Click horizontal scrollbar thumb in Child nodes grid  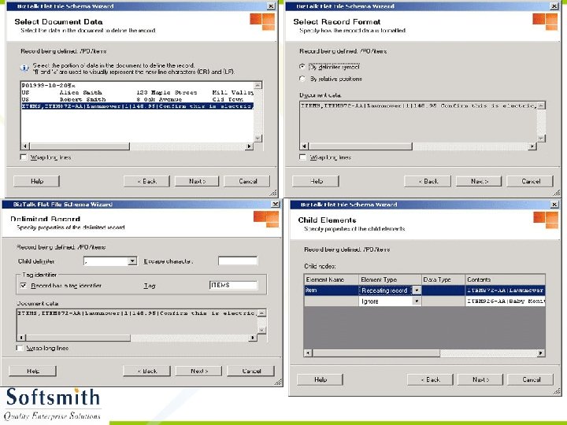coord(376,353)
